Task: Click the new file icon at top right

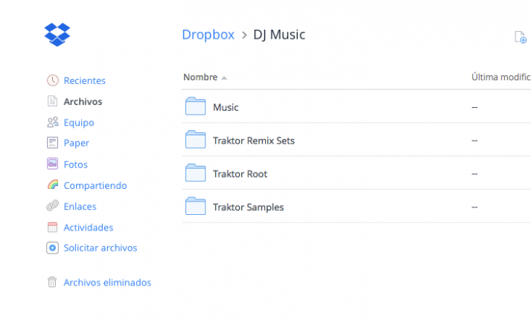Action: [x=520, y=37]
